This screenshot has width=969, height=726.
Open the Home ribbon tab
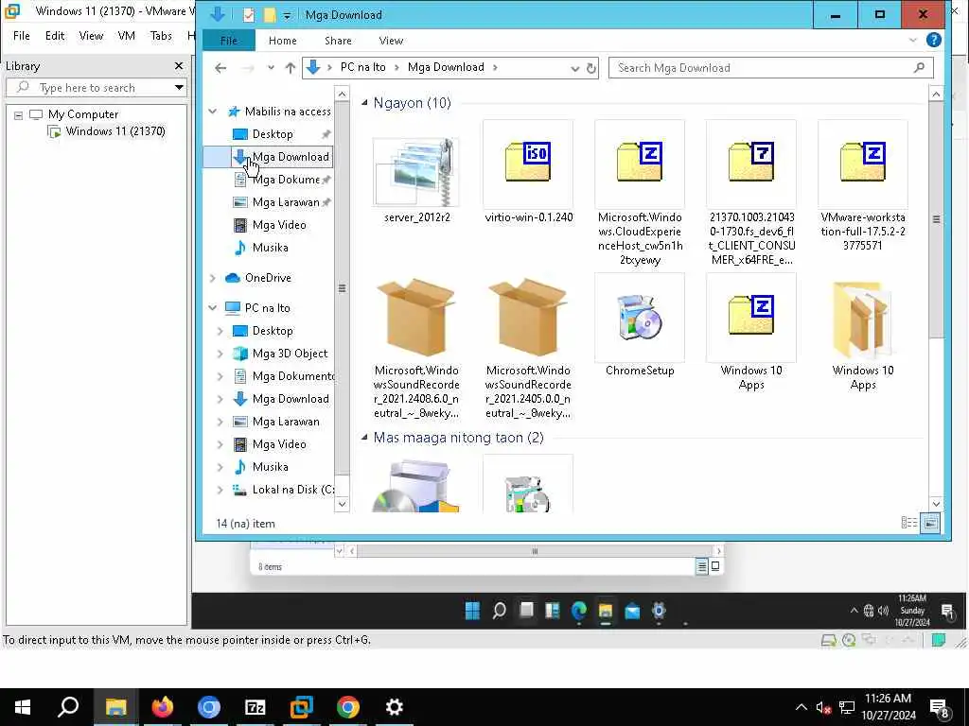pyautogui.click(x=282, y=41)
